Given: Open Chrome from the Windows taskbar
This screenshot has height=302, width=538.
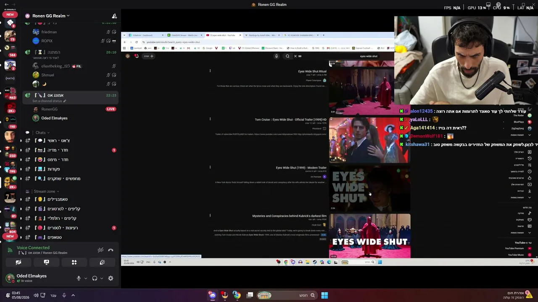Looking at the screenshot, I should pos(237,295).
